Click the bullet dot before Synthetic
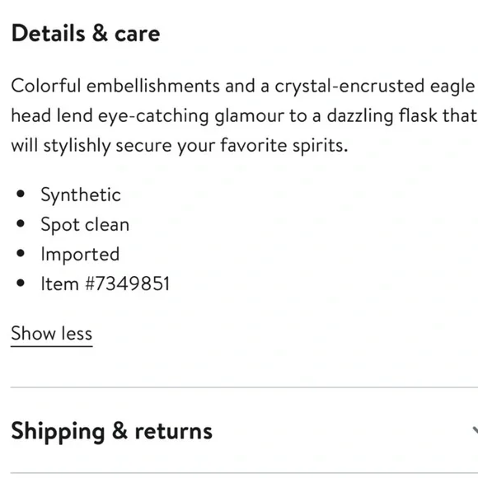Viewport: 478px width, 478px height. click(x=21, y=194)
